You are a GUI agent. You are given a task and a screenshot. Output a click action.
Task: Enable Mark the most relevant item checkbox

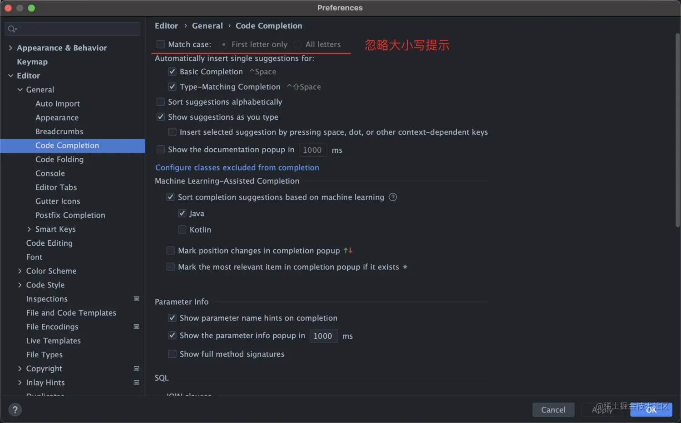click(x=171, y=267)
